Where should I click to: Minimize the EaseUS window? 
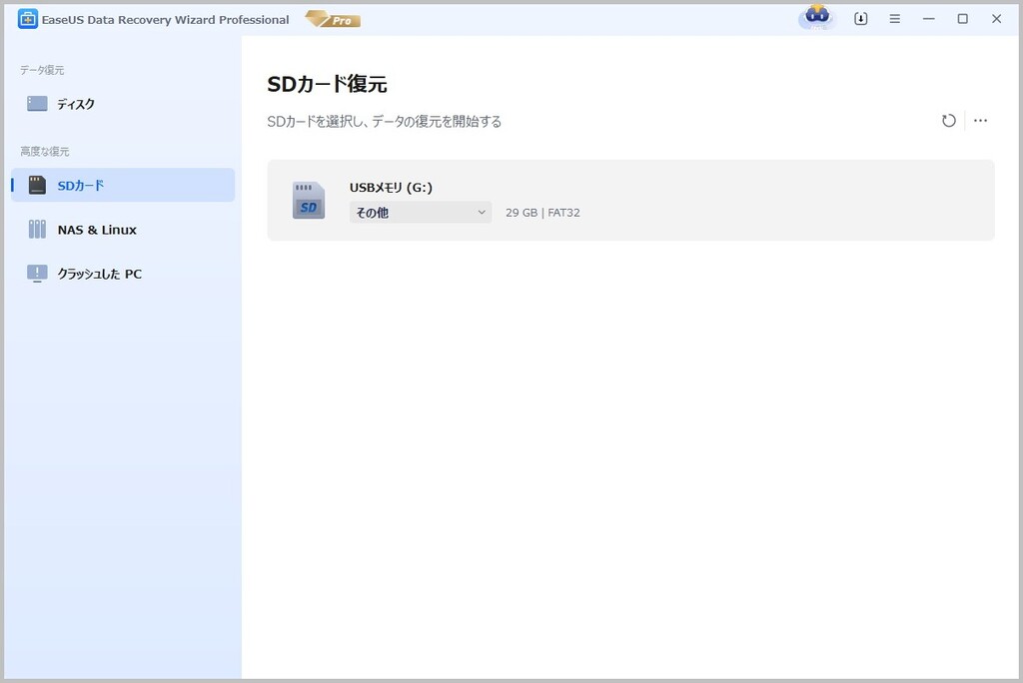pyautogui.click(x=928, y=19)
